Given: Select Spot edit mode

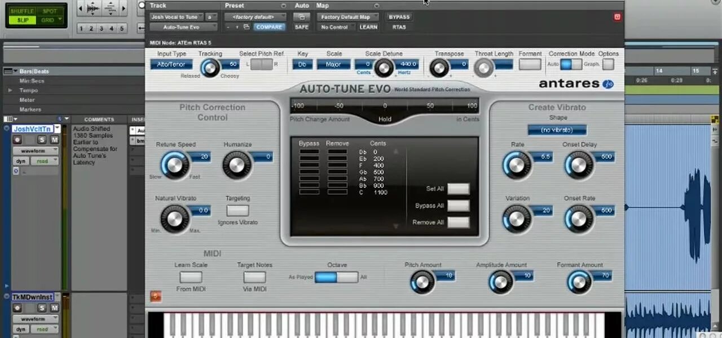Looking at the screenshot, I should (x=50, y=11).
